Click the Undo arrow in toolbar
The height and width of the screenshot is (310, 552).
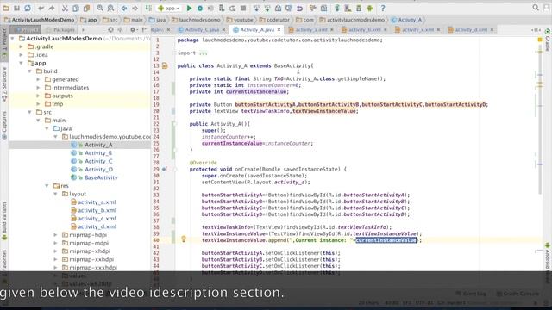point(41,8)
